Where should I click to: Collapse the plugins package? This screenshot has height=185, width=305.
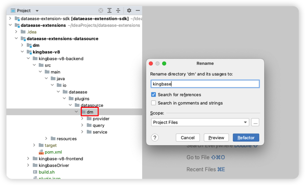[64, 99]
